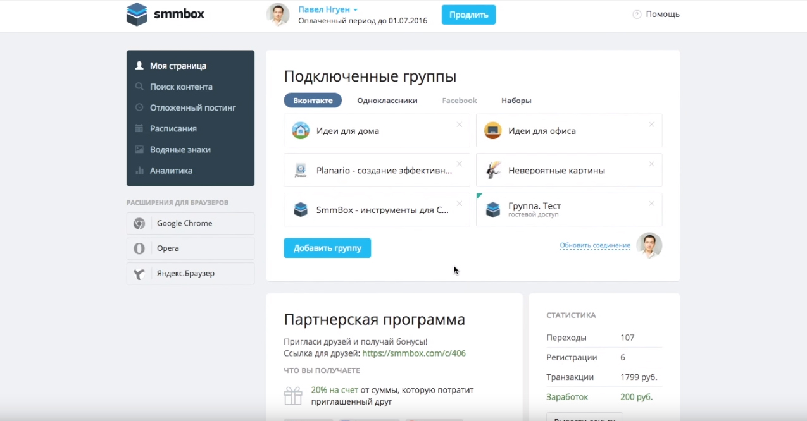Open the Водяные знаки sidebar item
The height and width of the screenshot is (421, 807).
tap(180, 150)
